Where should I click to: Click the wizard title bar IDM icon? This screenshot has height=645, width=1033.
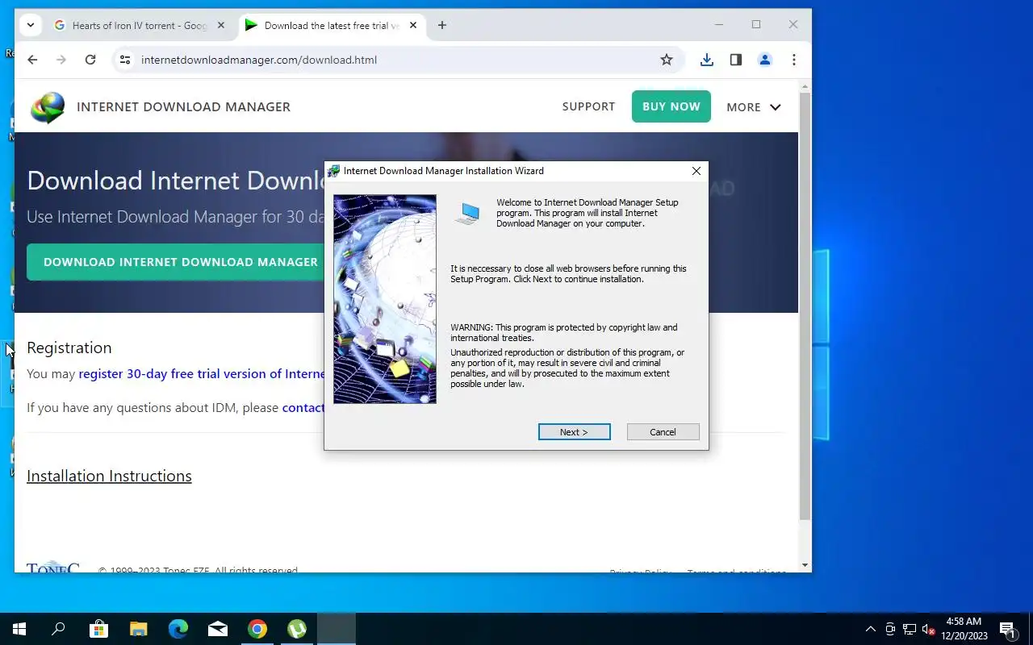click(x=333, y=171)
